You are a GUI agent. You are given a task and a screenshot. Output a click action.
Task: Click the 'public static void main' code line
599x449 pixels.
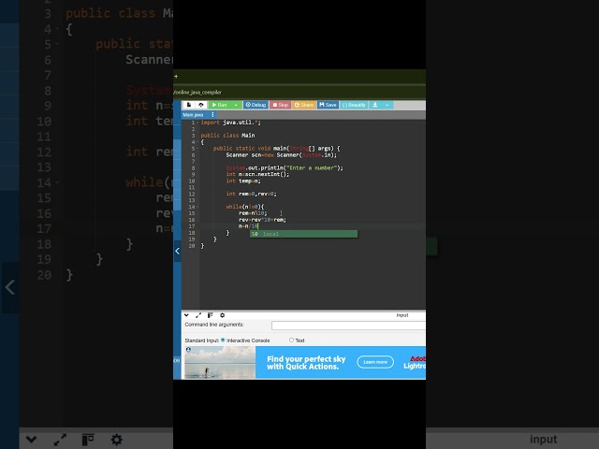click(277, 148)
